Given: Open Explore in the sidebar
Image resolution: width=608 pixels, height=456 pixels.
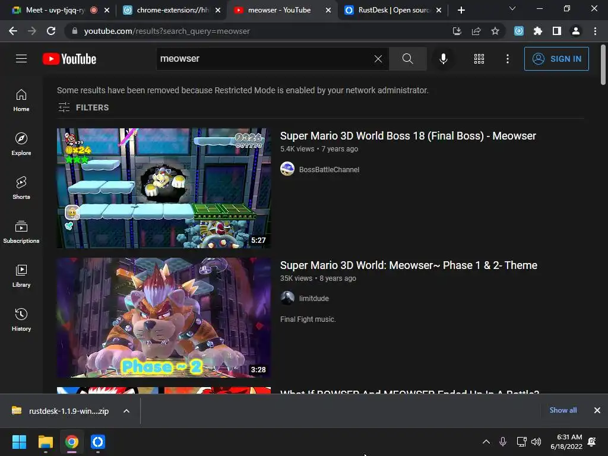Looking at the screenshot, I should point(21,144).
